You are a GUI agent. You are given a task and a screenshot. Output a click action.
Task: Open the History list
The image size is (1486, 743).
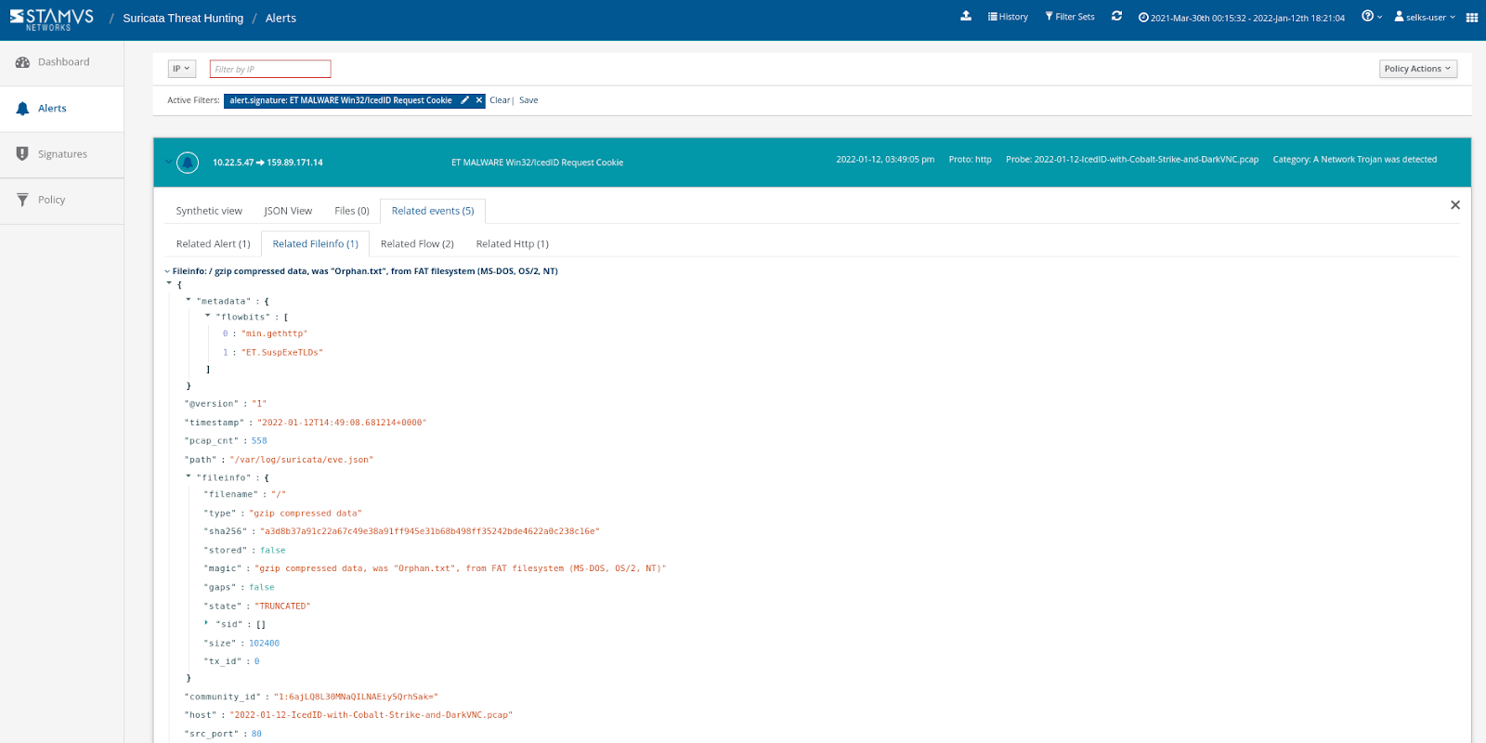pyautogui.click(x=1008, y=17)
